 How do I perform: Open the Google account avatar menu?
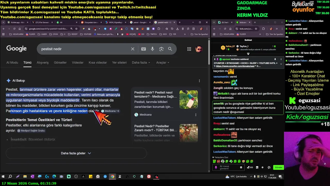[x=199, y=49]
